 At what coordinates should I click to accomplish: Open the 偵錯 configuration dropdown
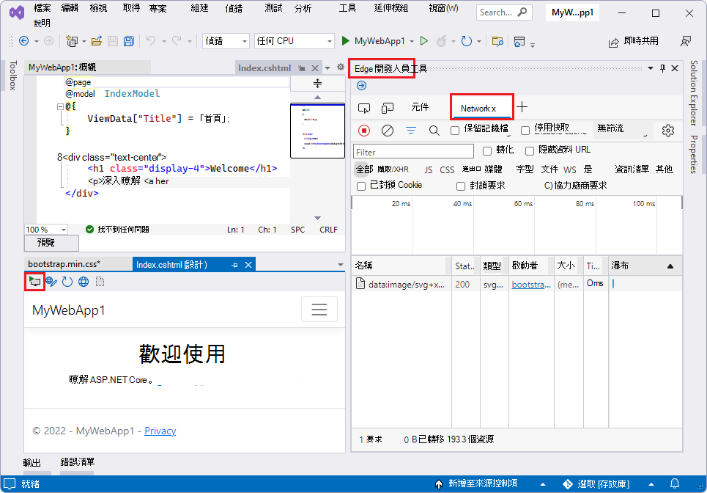pyautogui.click(x=225, y=40)
